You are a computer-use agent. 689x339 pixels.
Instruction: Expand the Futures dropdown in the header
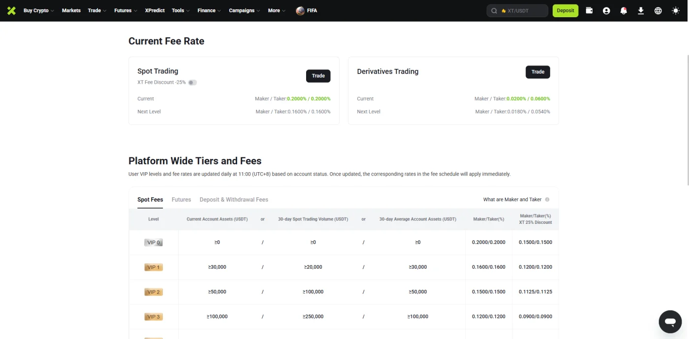pos(125,10)
